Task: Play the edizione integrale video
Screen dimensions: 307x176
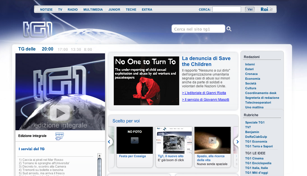Action: [60, 113]
